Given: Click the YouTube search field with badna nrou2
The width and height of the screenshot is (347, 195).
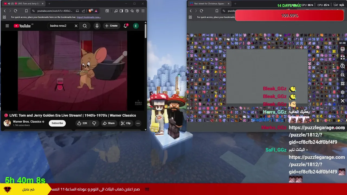Looking at the screenshot, I should pyautogui.click(x=61, y=26).
